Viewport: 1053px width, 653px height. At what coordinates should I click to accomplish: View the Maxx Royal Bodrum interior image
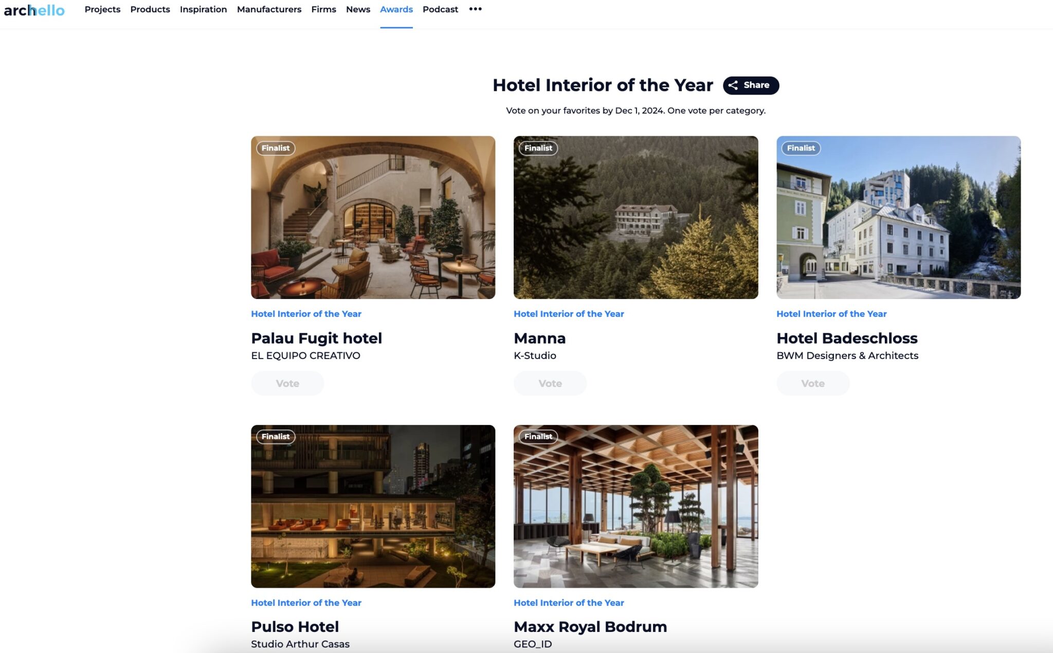tap(636, 506)
